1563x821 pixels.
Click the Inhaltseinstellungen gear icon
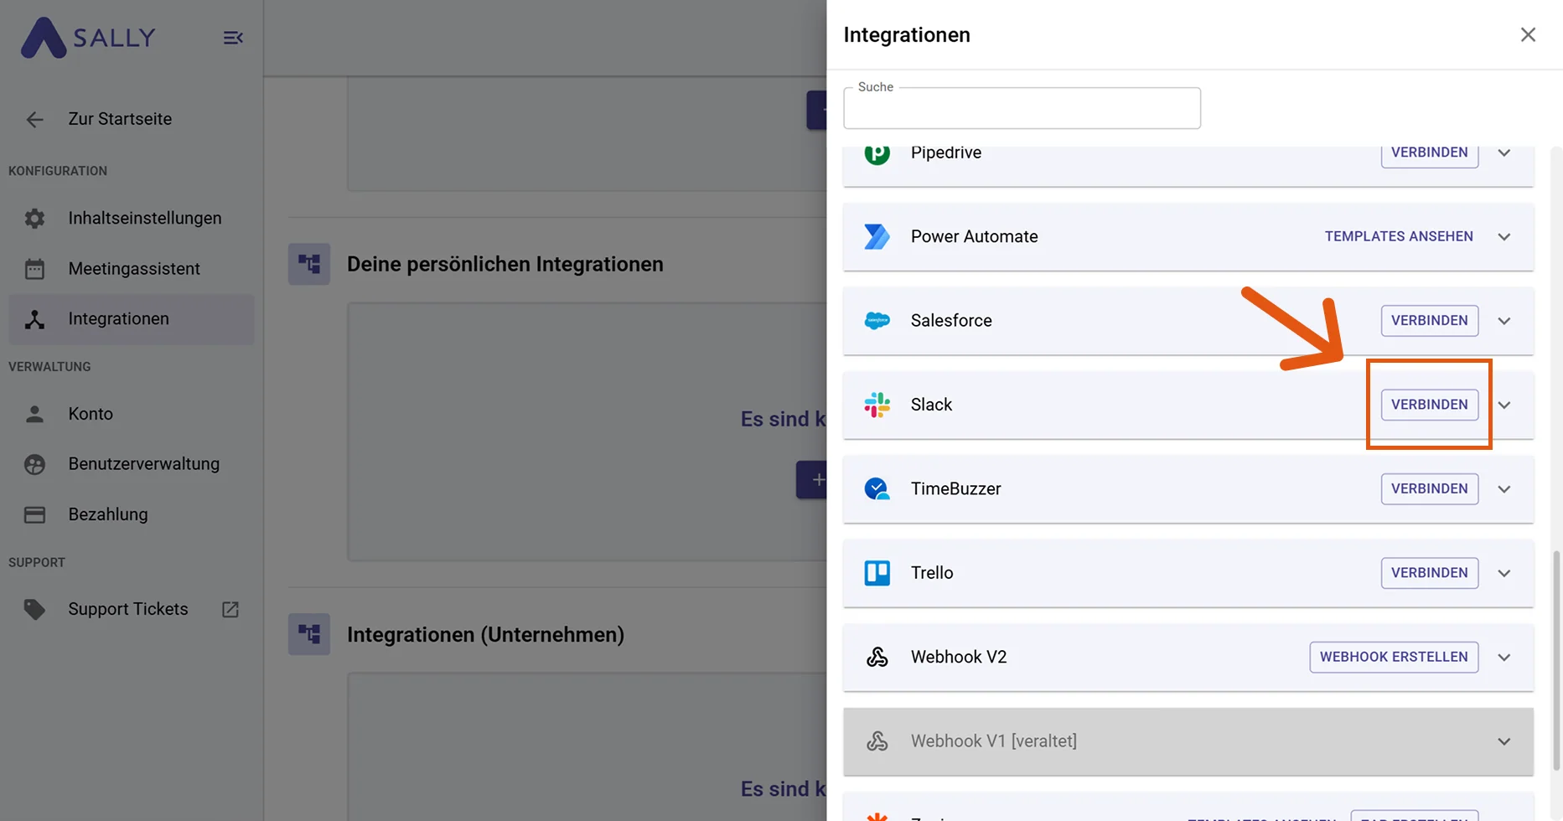coord(34,219)
